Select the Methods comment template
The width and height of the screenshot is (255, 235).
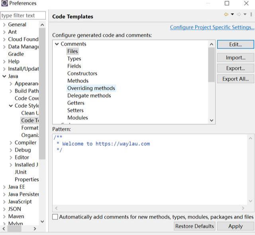[x=78, y=81]
